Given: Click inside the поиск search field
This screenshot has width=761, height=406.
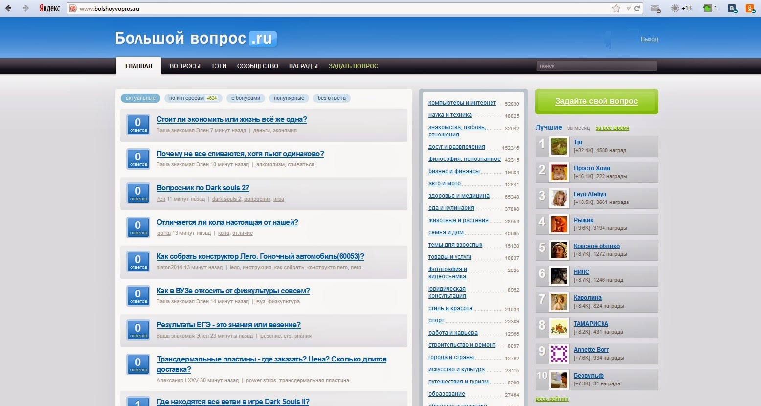Looking at the screenshot, I should [x=596, y=66].
